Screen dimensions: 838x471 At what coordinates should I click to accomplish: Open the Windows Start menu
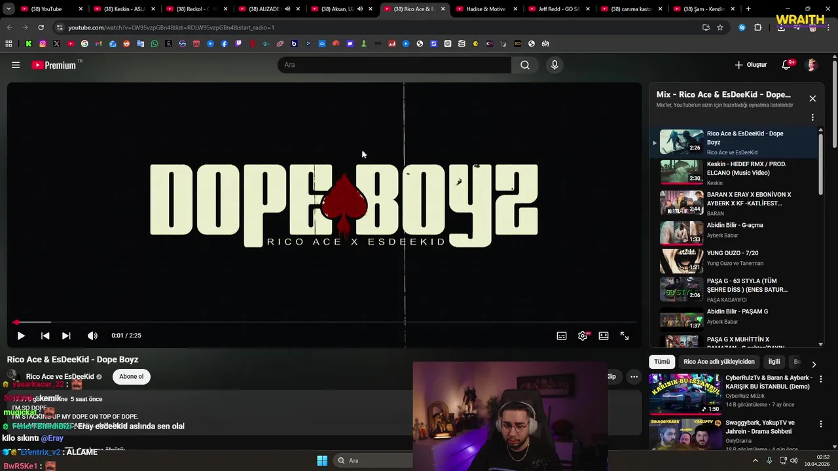tap(322, 461)
